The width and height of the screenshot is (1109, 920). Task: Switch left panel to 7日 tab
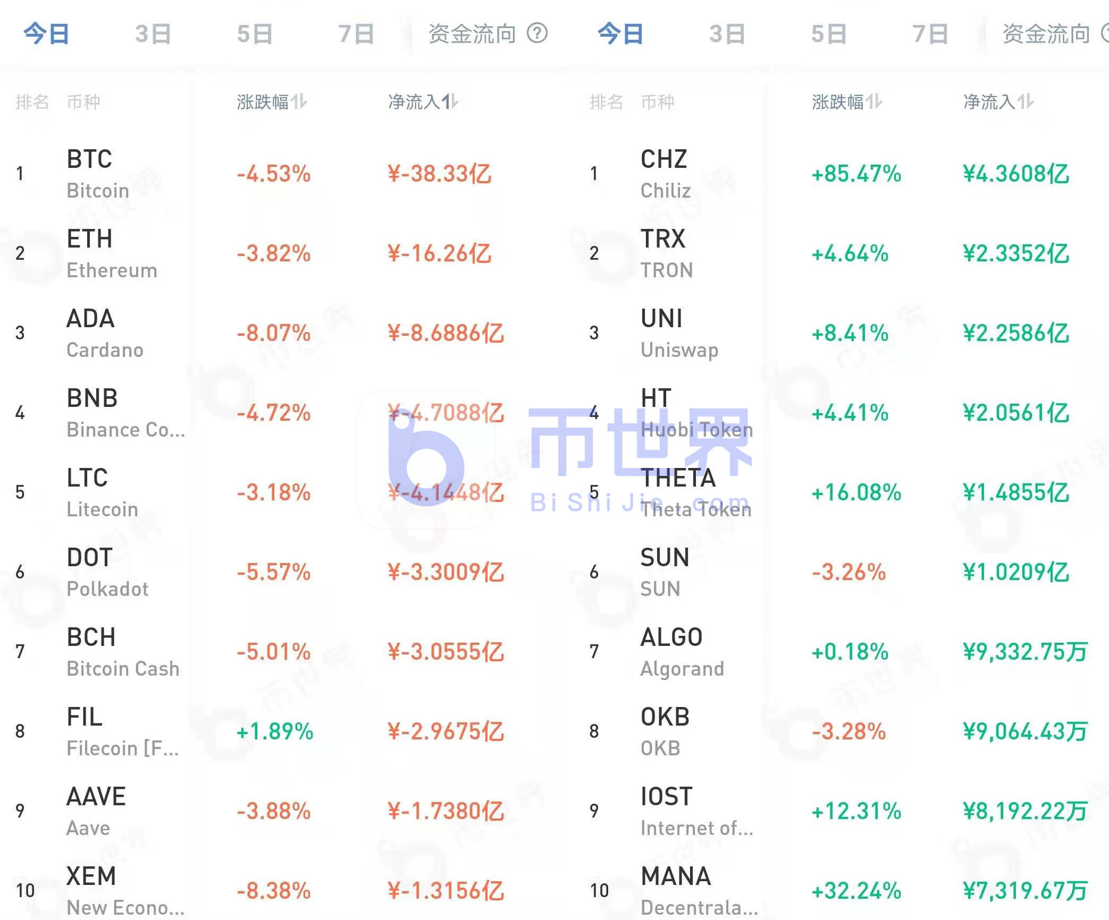point(356,34)
